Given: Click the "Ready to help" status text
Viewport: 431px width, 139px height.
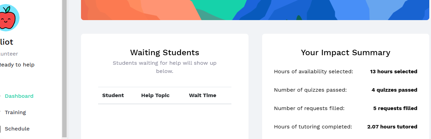Looking at the screenshot, I should tap(16, 65).
